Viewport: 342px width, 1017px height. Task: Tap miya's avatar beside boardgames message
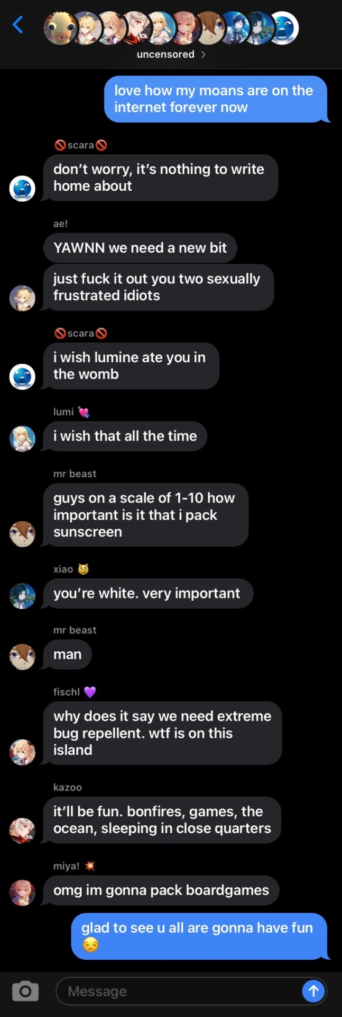(x=22, y=893)
